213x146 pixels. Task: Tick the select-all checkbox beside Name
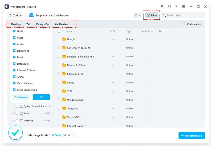pyautogui.click(x=59, y=31)
